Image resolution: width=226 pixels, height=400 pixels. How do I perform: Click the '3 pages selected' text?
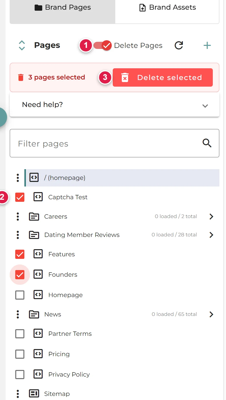point(57,77)
